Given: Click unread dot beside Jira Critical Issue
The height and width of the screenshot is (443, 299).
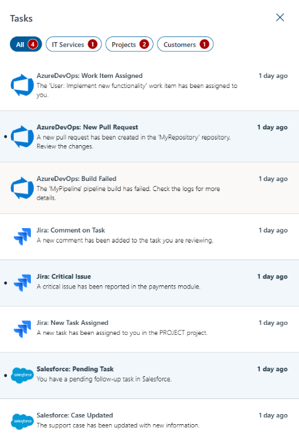Looking at the screenshot, I should pyautogui.click(x=6, y=283).
